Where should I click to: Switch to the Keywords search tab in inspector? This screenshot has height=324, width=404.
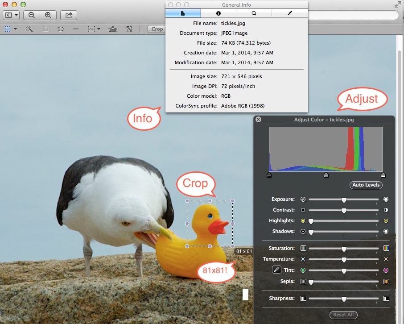pyautogui.click(x=254, y=13)
